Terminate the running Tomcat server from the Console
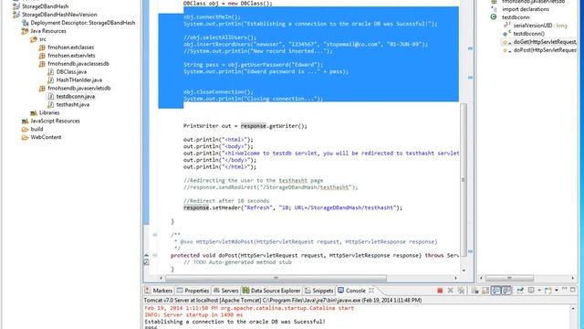The image size is (584, 329). [x=440, y=291]
